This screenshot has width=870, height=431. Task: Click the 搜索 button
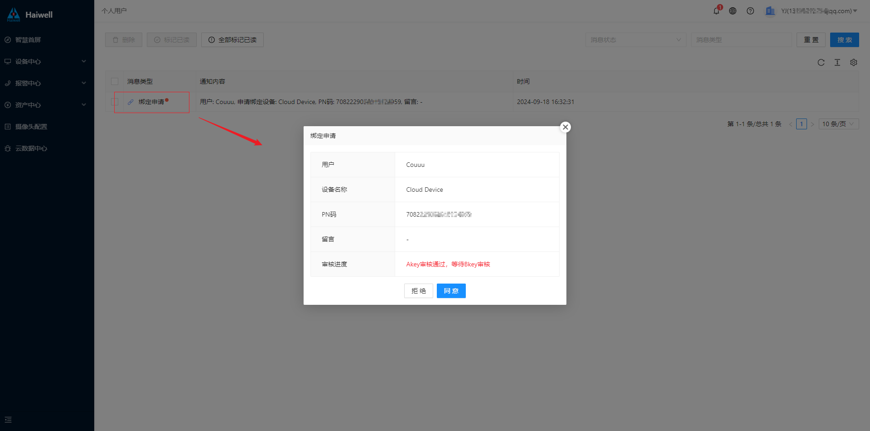(845, 40)
